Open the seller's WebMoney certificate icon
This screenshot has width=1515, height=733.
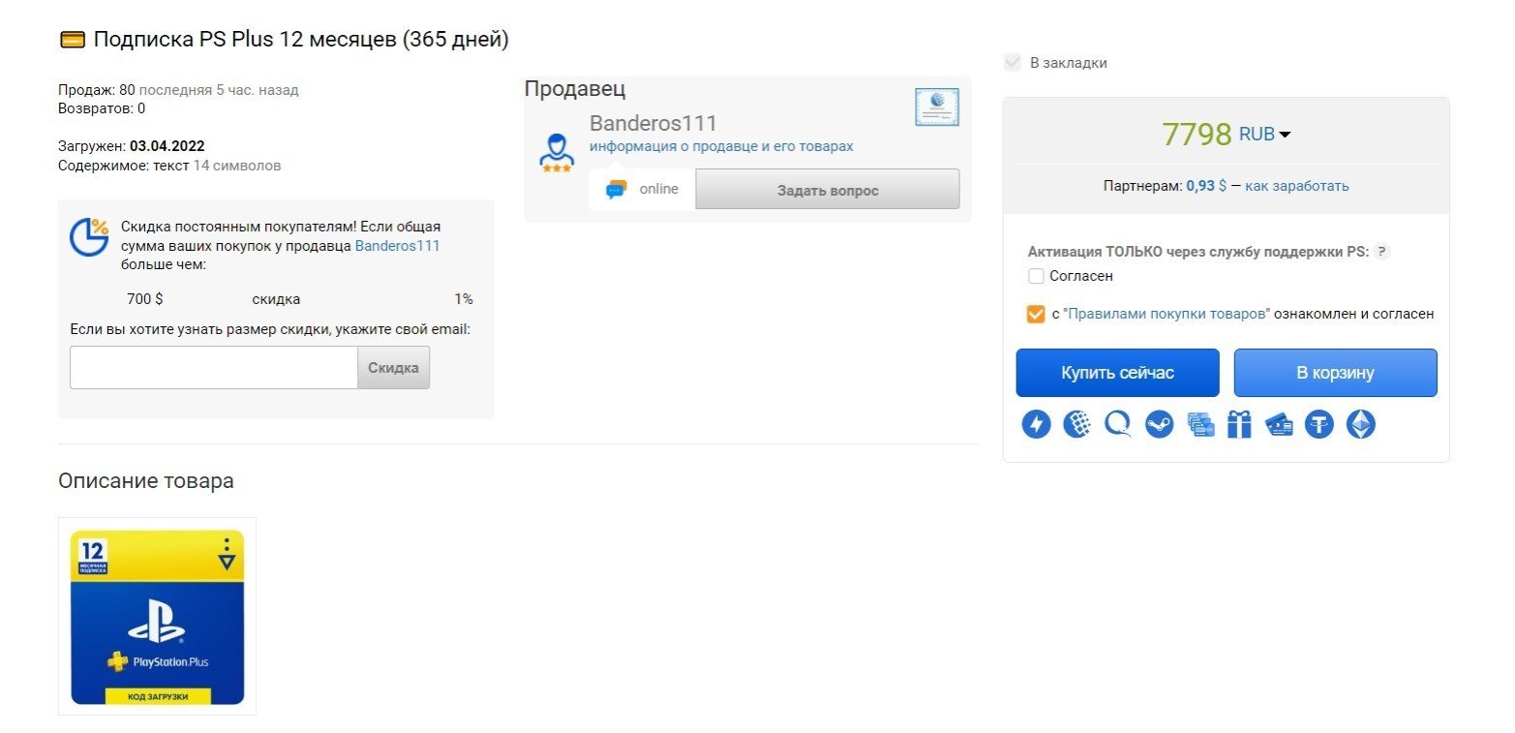point(936,107)
